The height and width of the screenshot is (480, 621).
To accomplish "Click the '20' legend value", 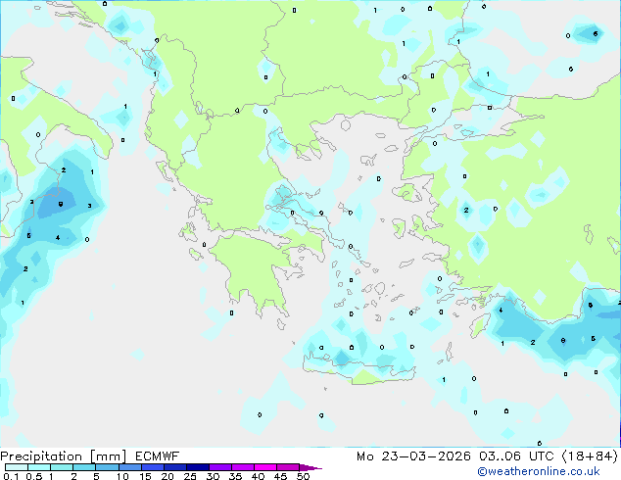I will 167,476.
